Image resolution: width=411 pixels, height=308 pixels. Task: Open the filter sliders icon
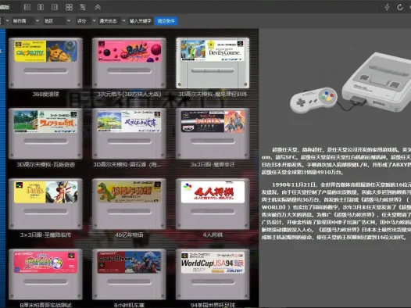tap(83, 7)
